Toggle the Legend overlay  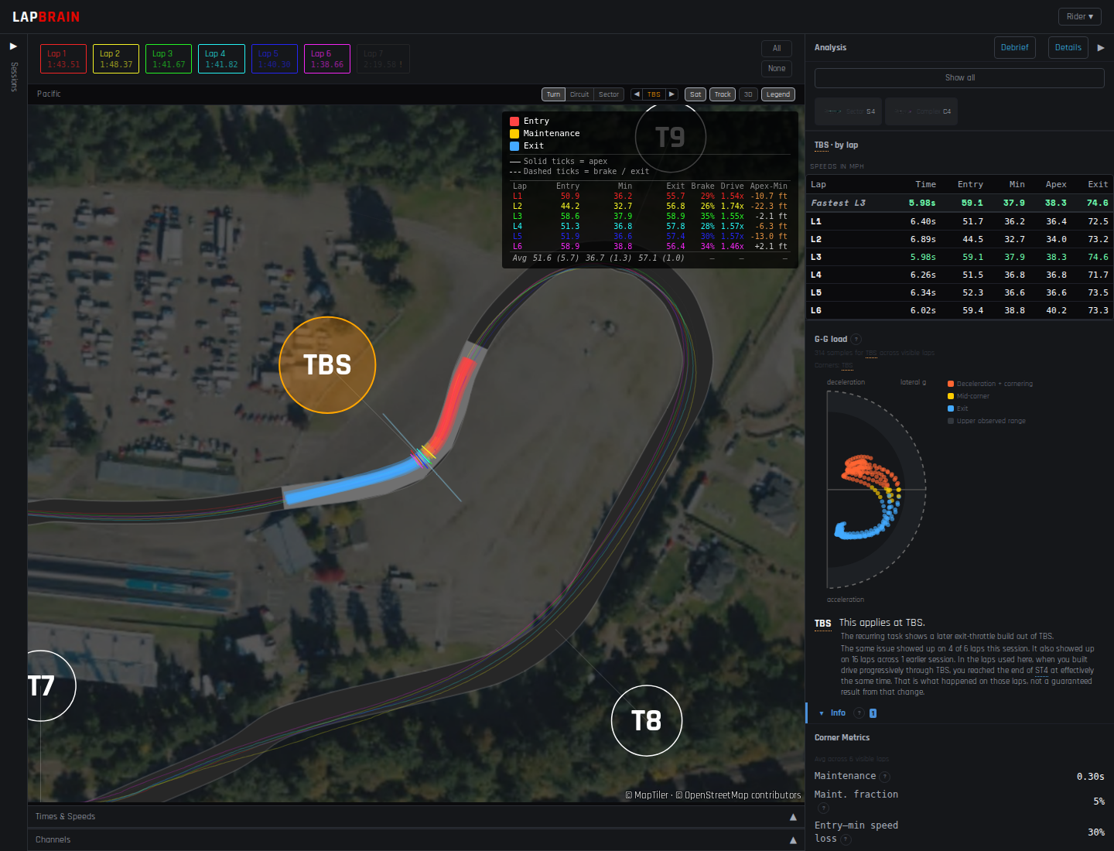(x=778, y=94)
